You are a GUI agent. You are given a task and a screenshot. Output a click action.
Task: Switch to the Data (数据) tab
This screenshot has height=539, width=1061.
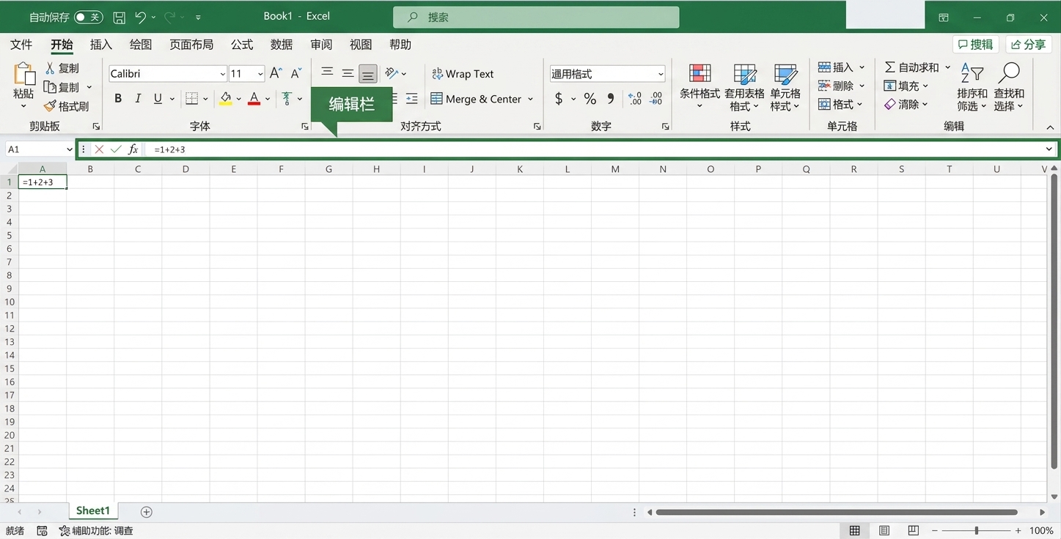pos(282,45)
